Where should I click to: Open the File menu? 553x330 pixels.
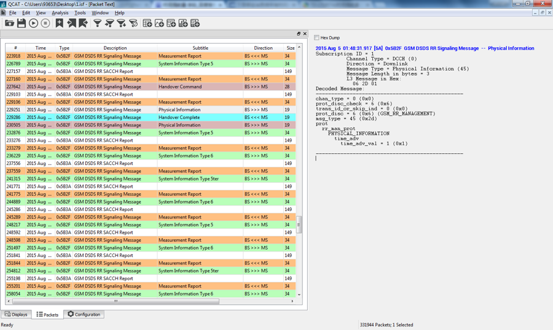(x=13, y=13)
